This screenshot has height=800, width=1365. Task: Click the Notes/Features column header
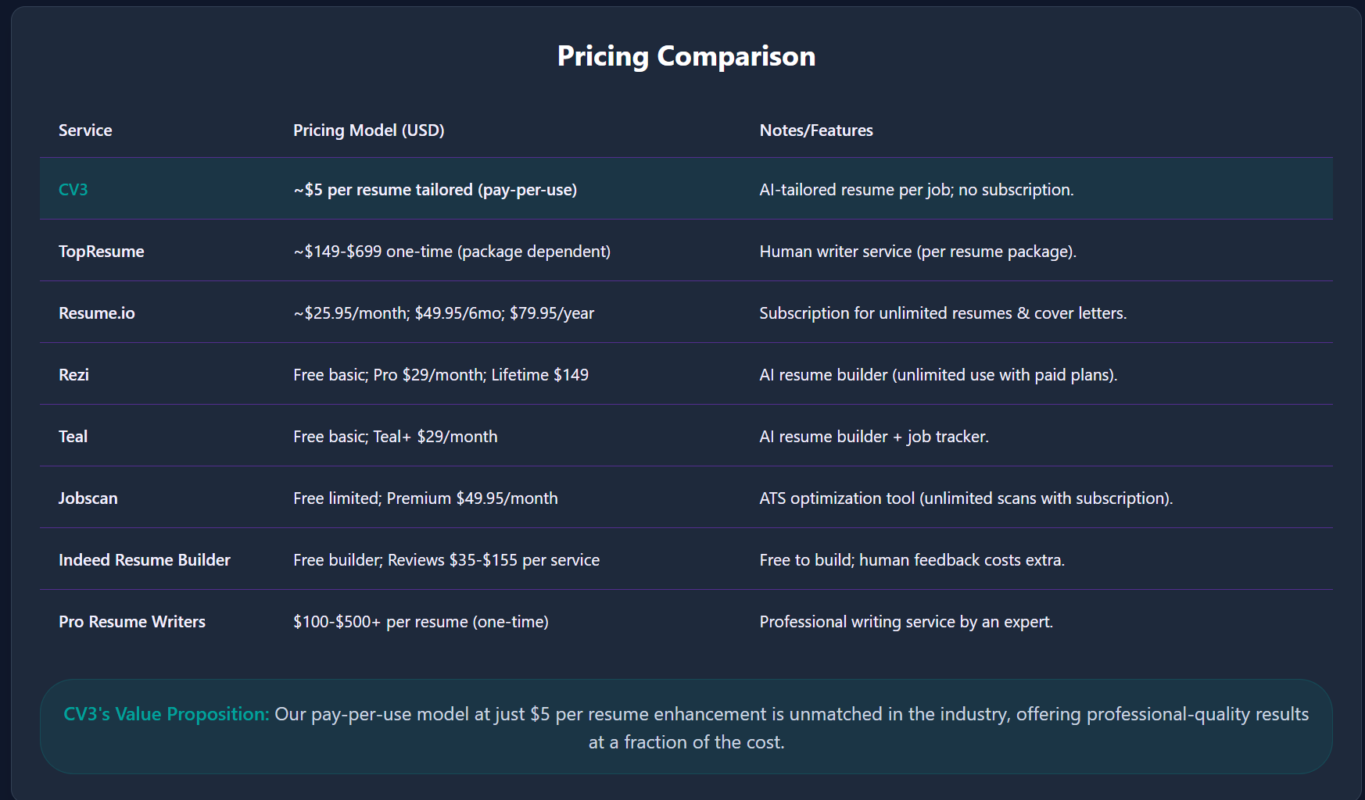pyautogui.click(x=815, y=130)
